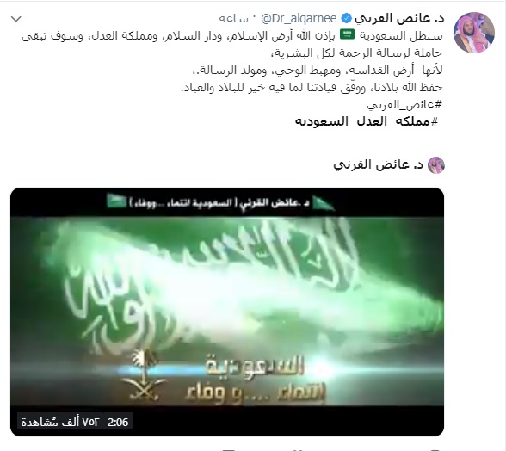Click the tweet text line starting with ستظل السعودية
The image size is (506, 451).
(231, 35)
